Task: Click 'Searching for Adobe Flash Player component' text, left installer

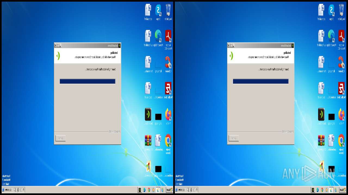Action: (x=100, y=69)
